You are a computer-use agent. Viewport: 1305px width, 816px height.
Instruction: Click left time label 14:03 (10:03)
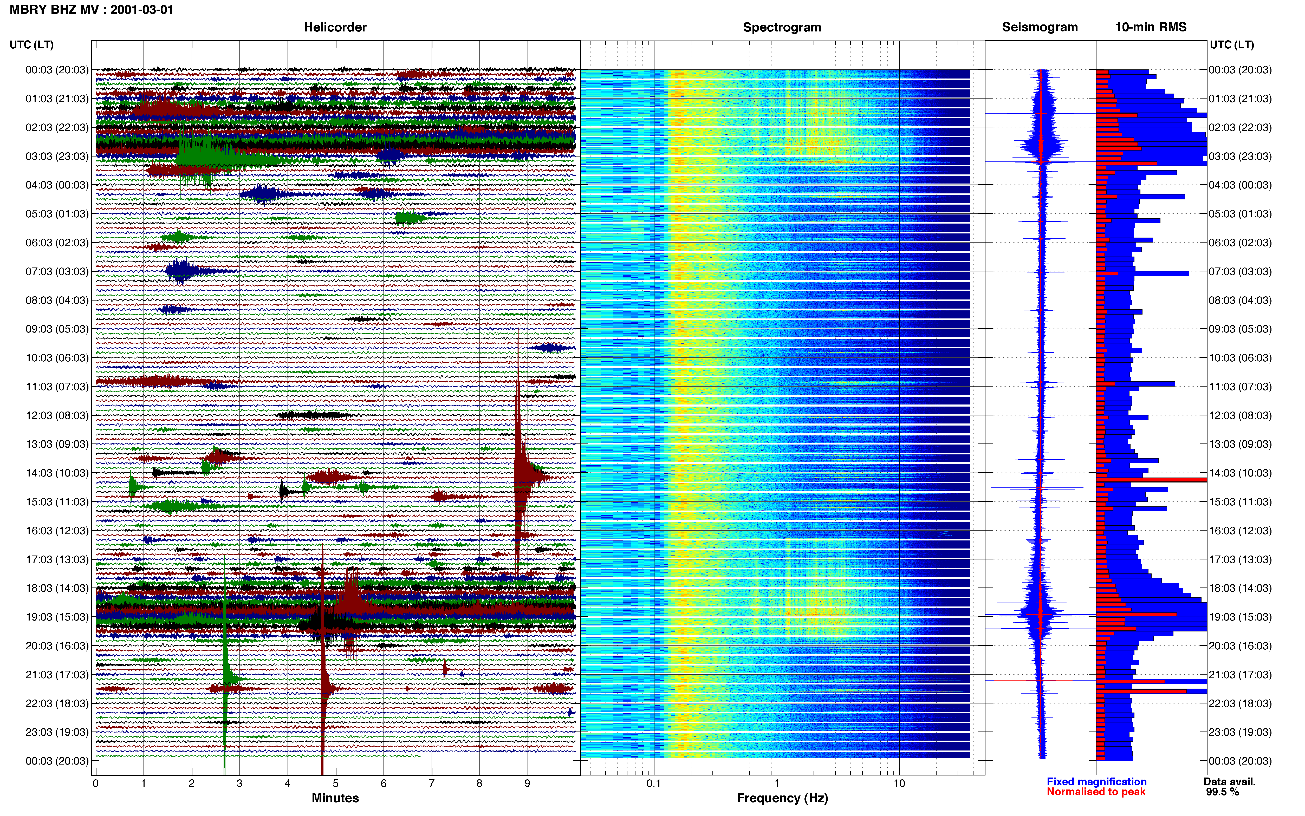pyautogui.click(x=57, y=473)
